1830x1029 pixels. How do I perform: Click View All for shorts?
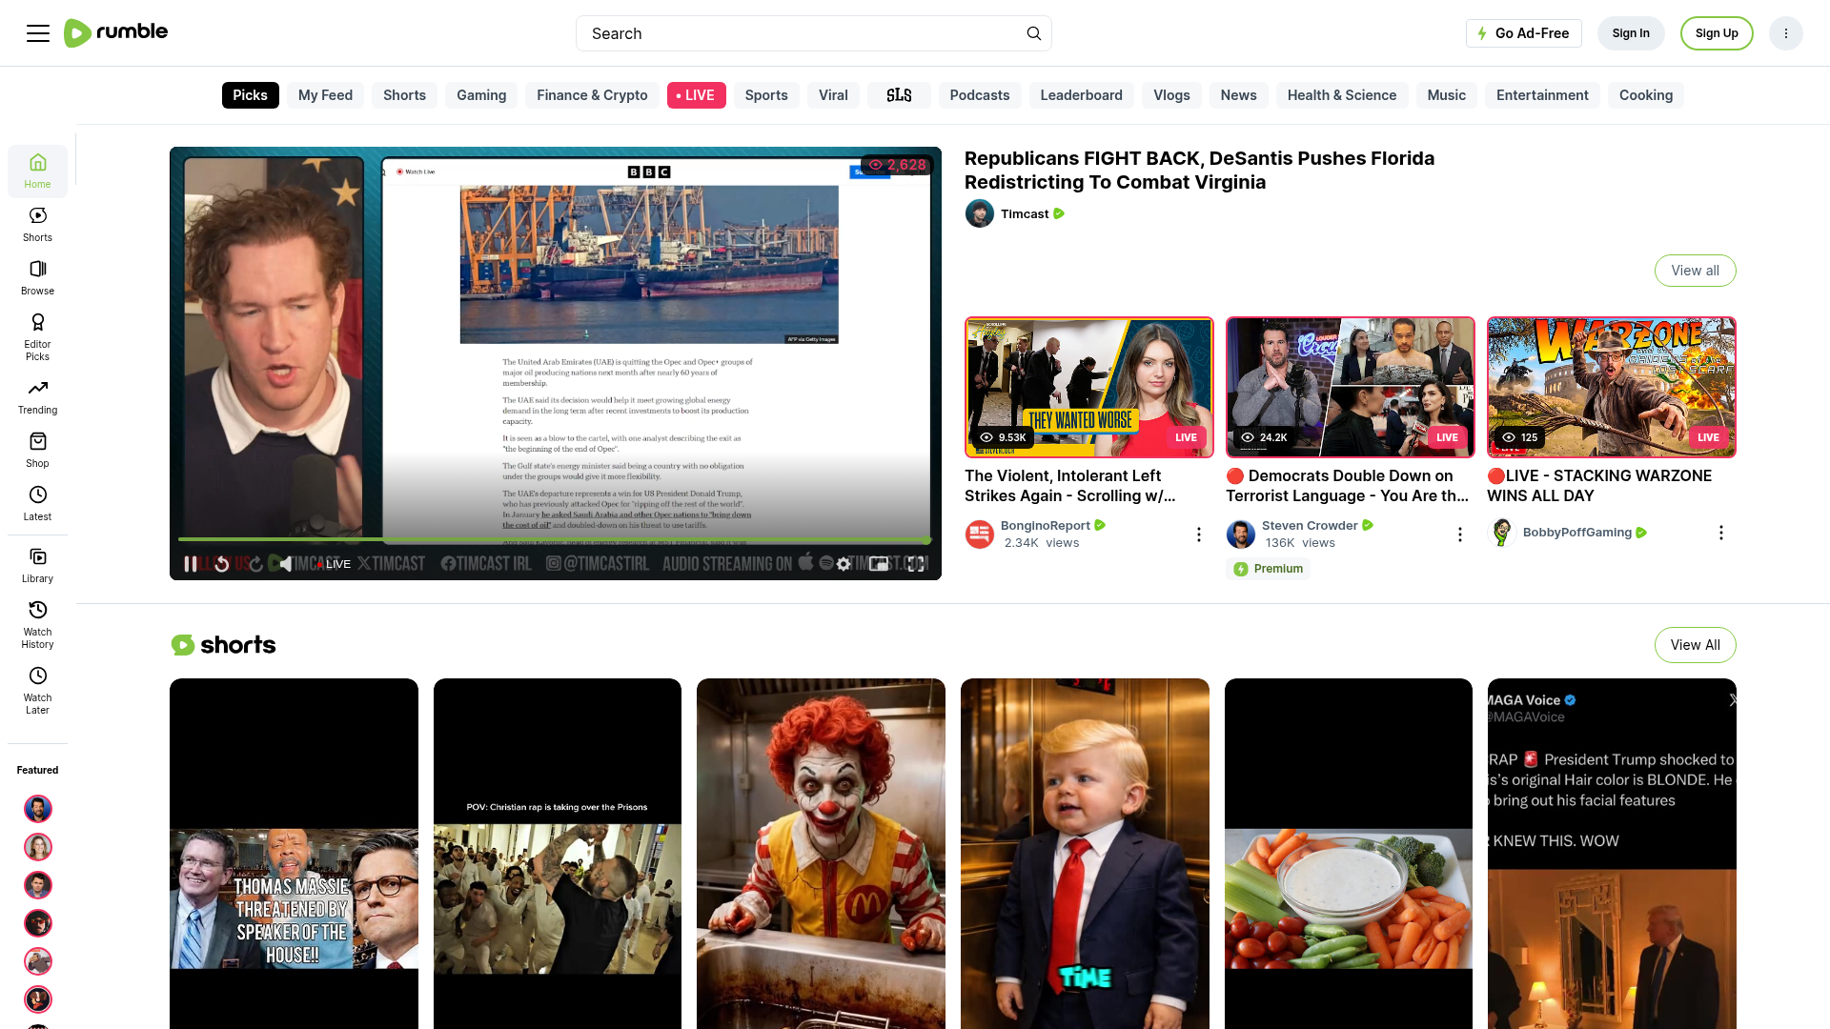pyautogui.click(x=1696, y=645)
